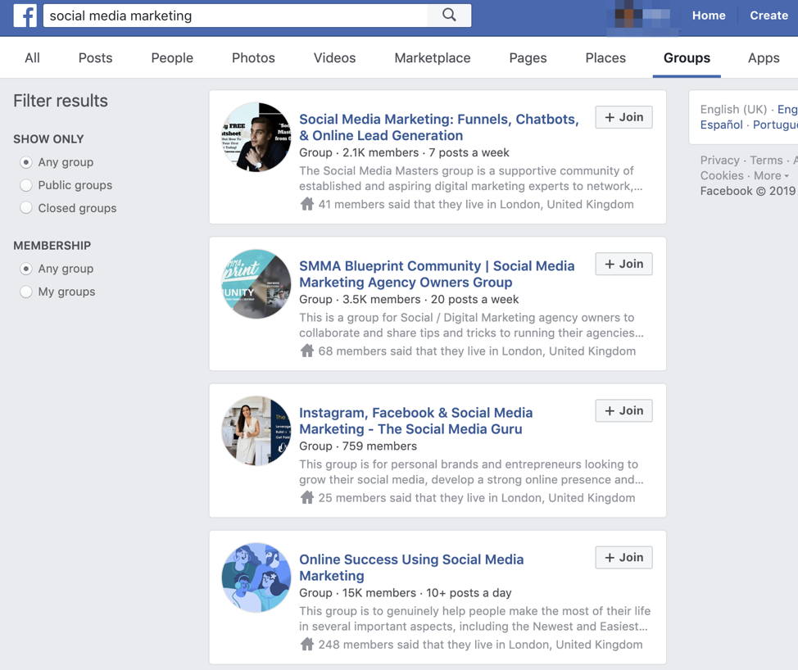The image size is (798, 670).
Task: Join the SMMA Blueprint Community group
Action: 624,264
